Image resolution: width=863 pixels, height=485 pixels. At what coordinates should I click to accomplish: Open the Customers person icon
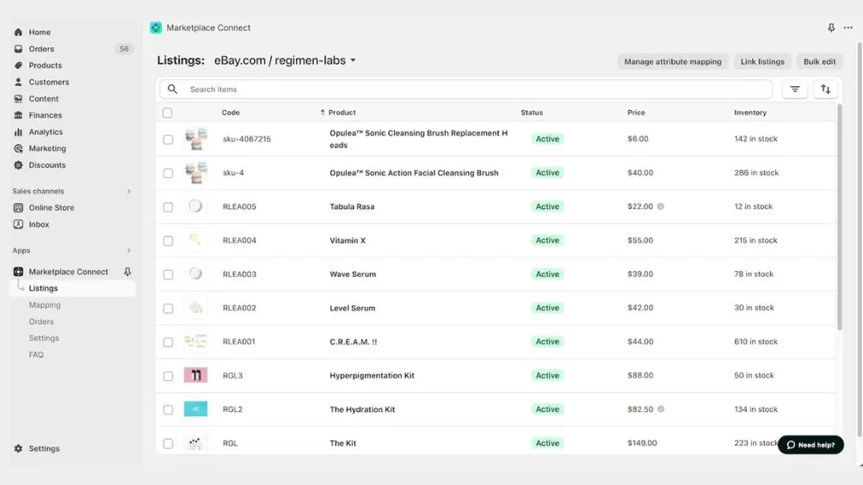click(x=18, y=82)
